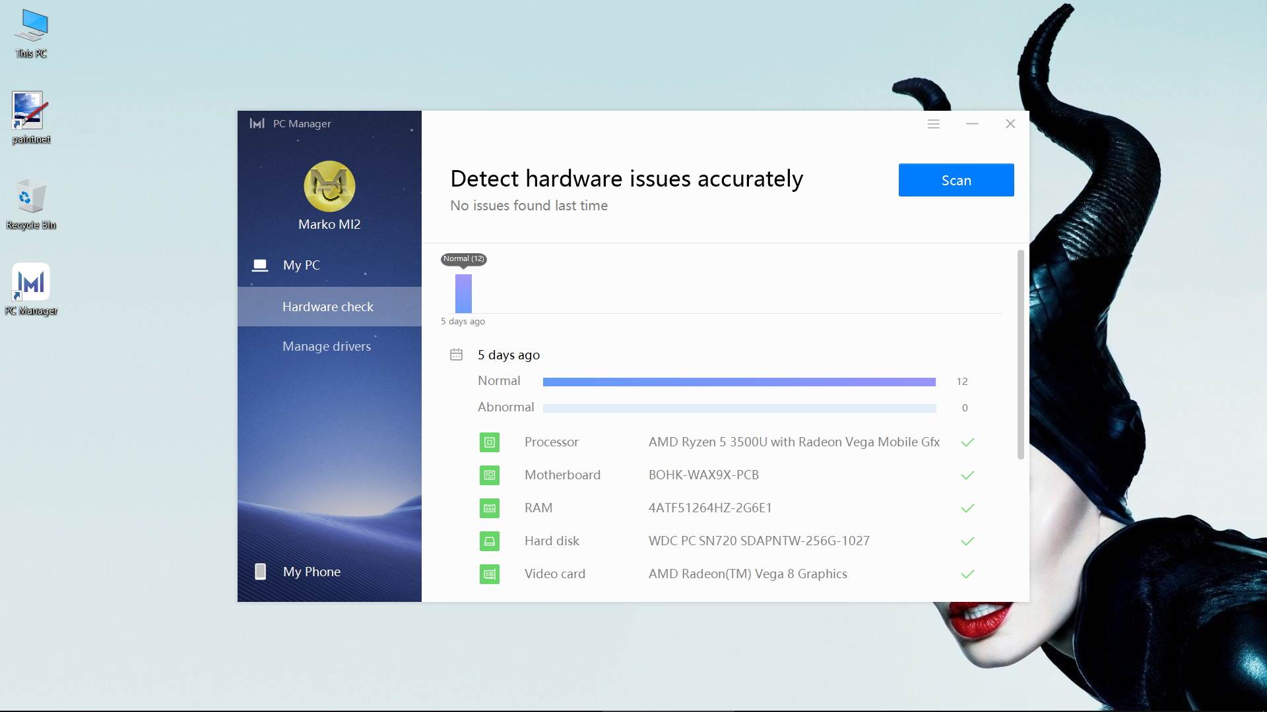Viewport: 1267px width, 712px height.
Task: Click the vertical scrollbar in results panel
Action: (1020, 355)
